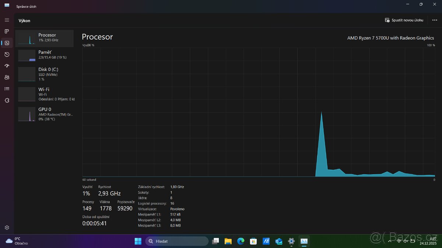Open Microsoft Store from taskbar
This screenshot has width=442, height=248.
pos(253,241)
